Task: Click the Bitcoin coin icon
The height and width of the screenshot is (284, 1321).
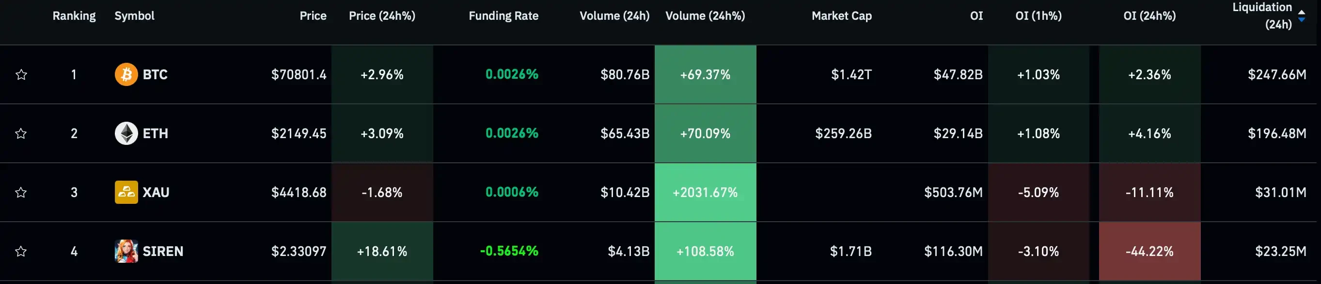Action: coord(126,74)
